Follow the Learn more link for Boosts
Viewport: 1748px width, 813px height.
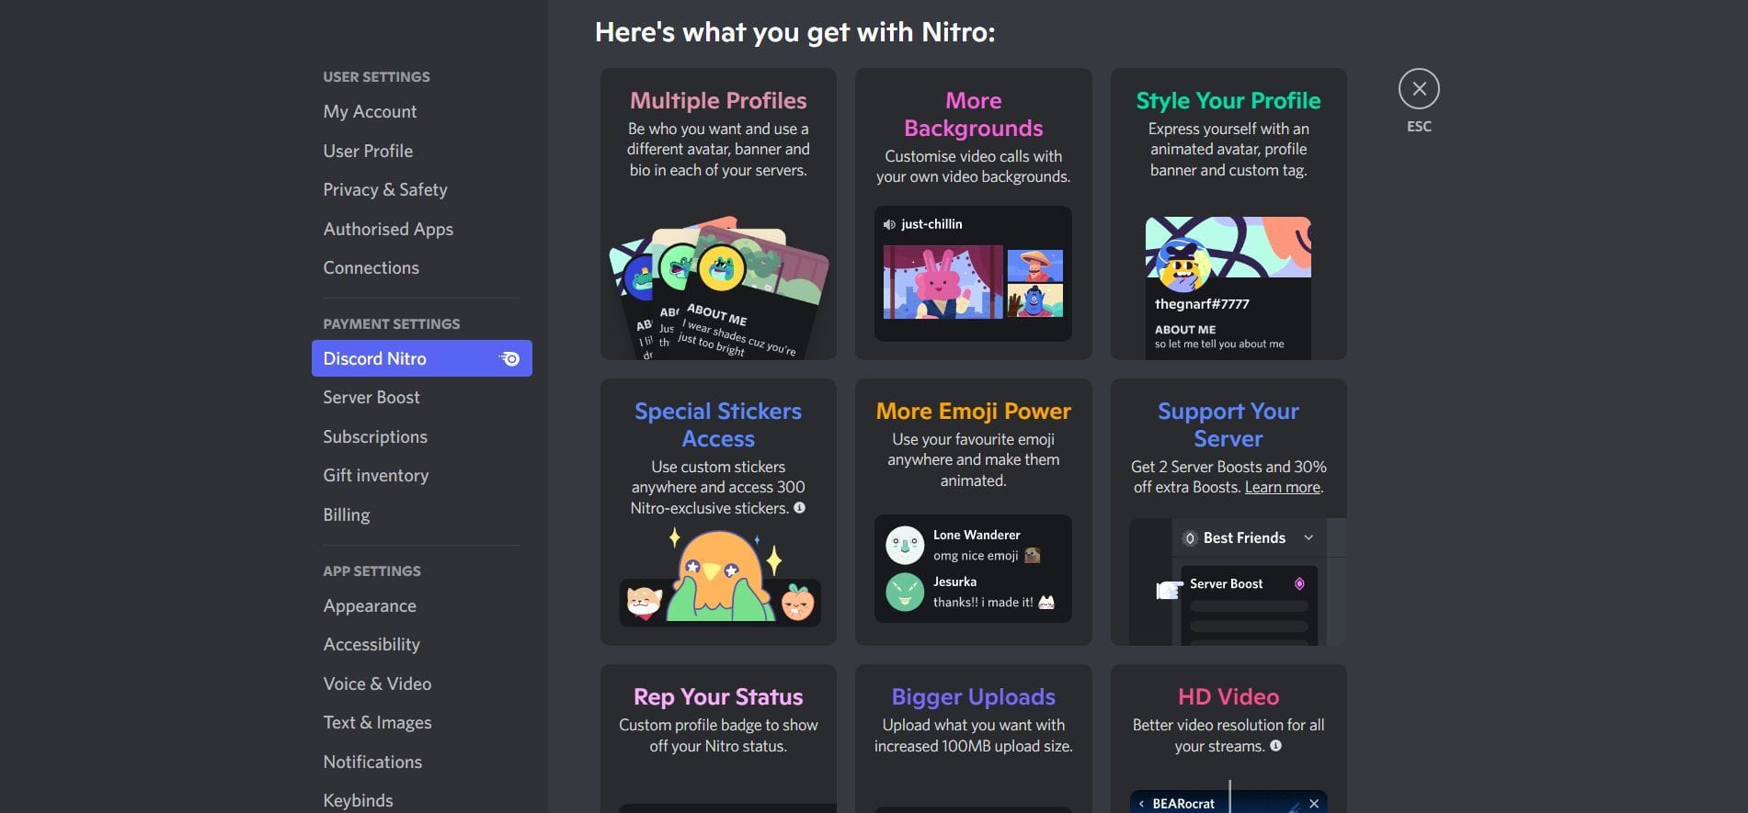pyautogui.click(x=1282, y=488)
